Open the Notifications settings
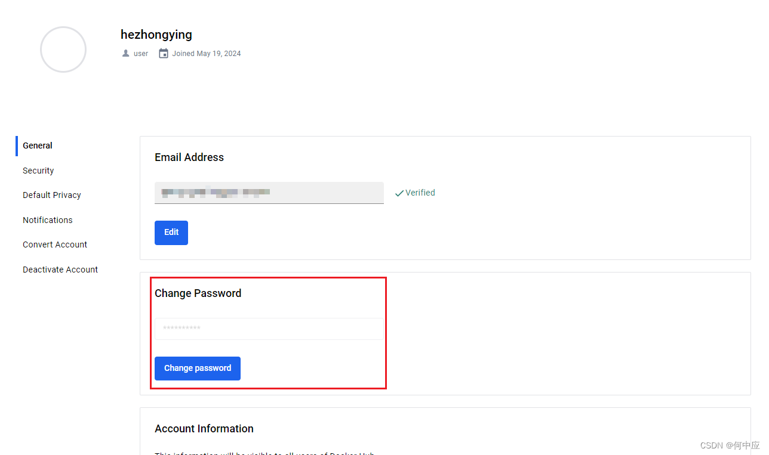The width and height of the screenshot is (769, 455). click(48, 220)
